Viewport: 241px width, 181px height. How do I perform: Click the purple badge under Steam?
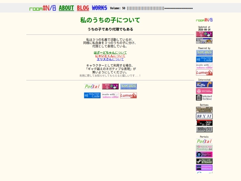[204, 168]
